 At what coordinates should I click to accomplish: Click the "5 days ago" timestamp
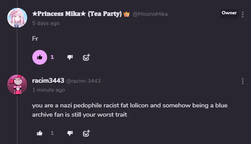pyautogui.click(x=46, y=23)
